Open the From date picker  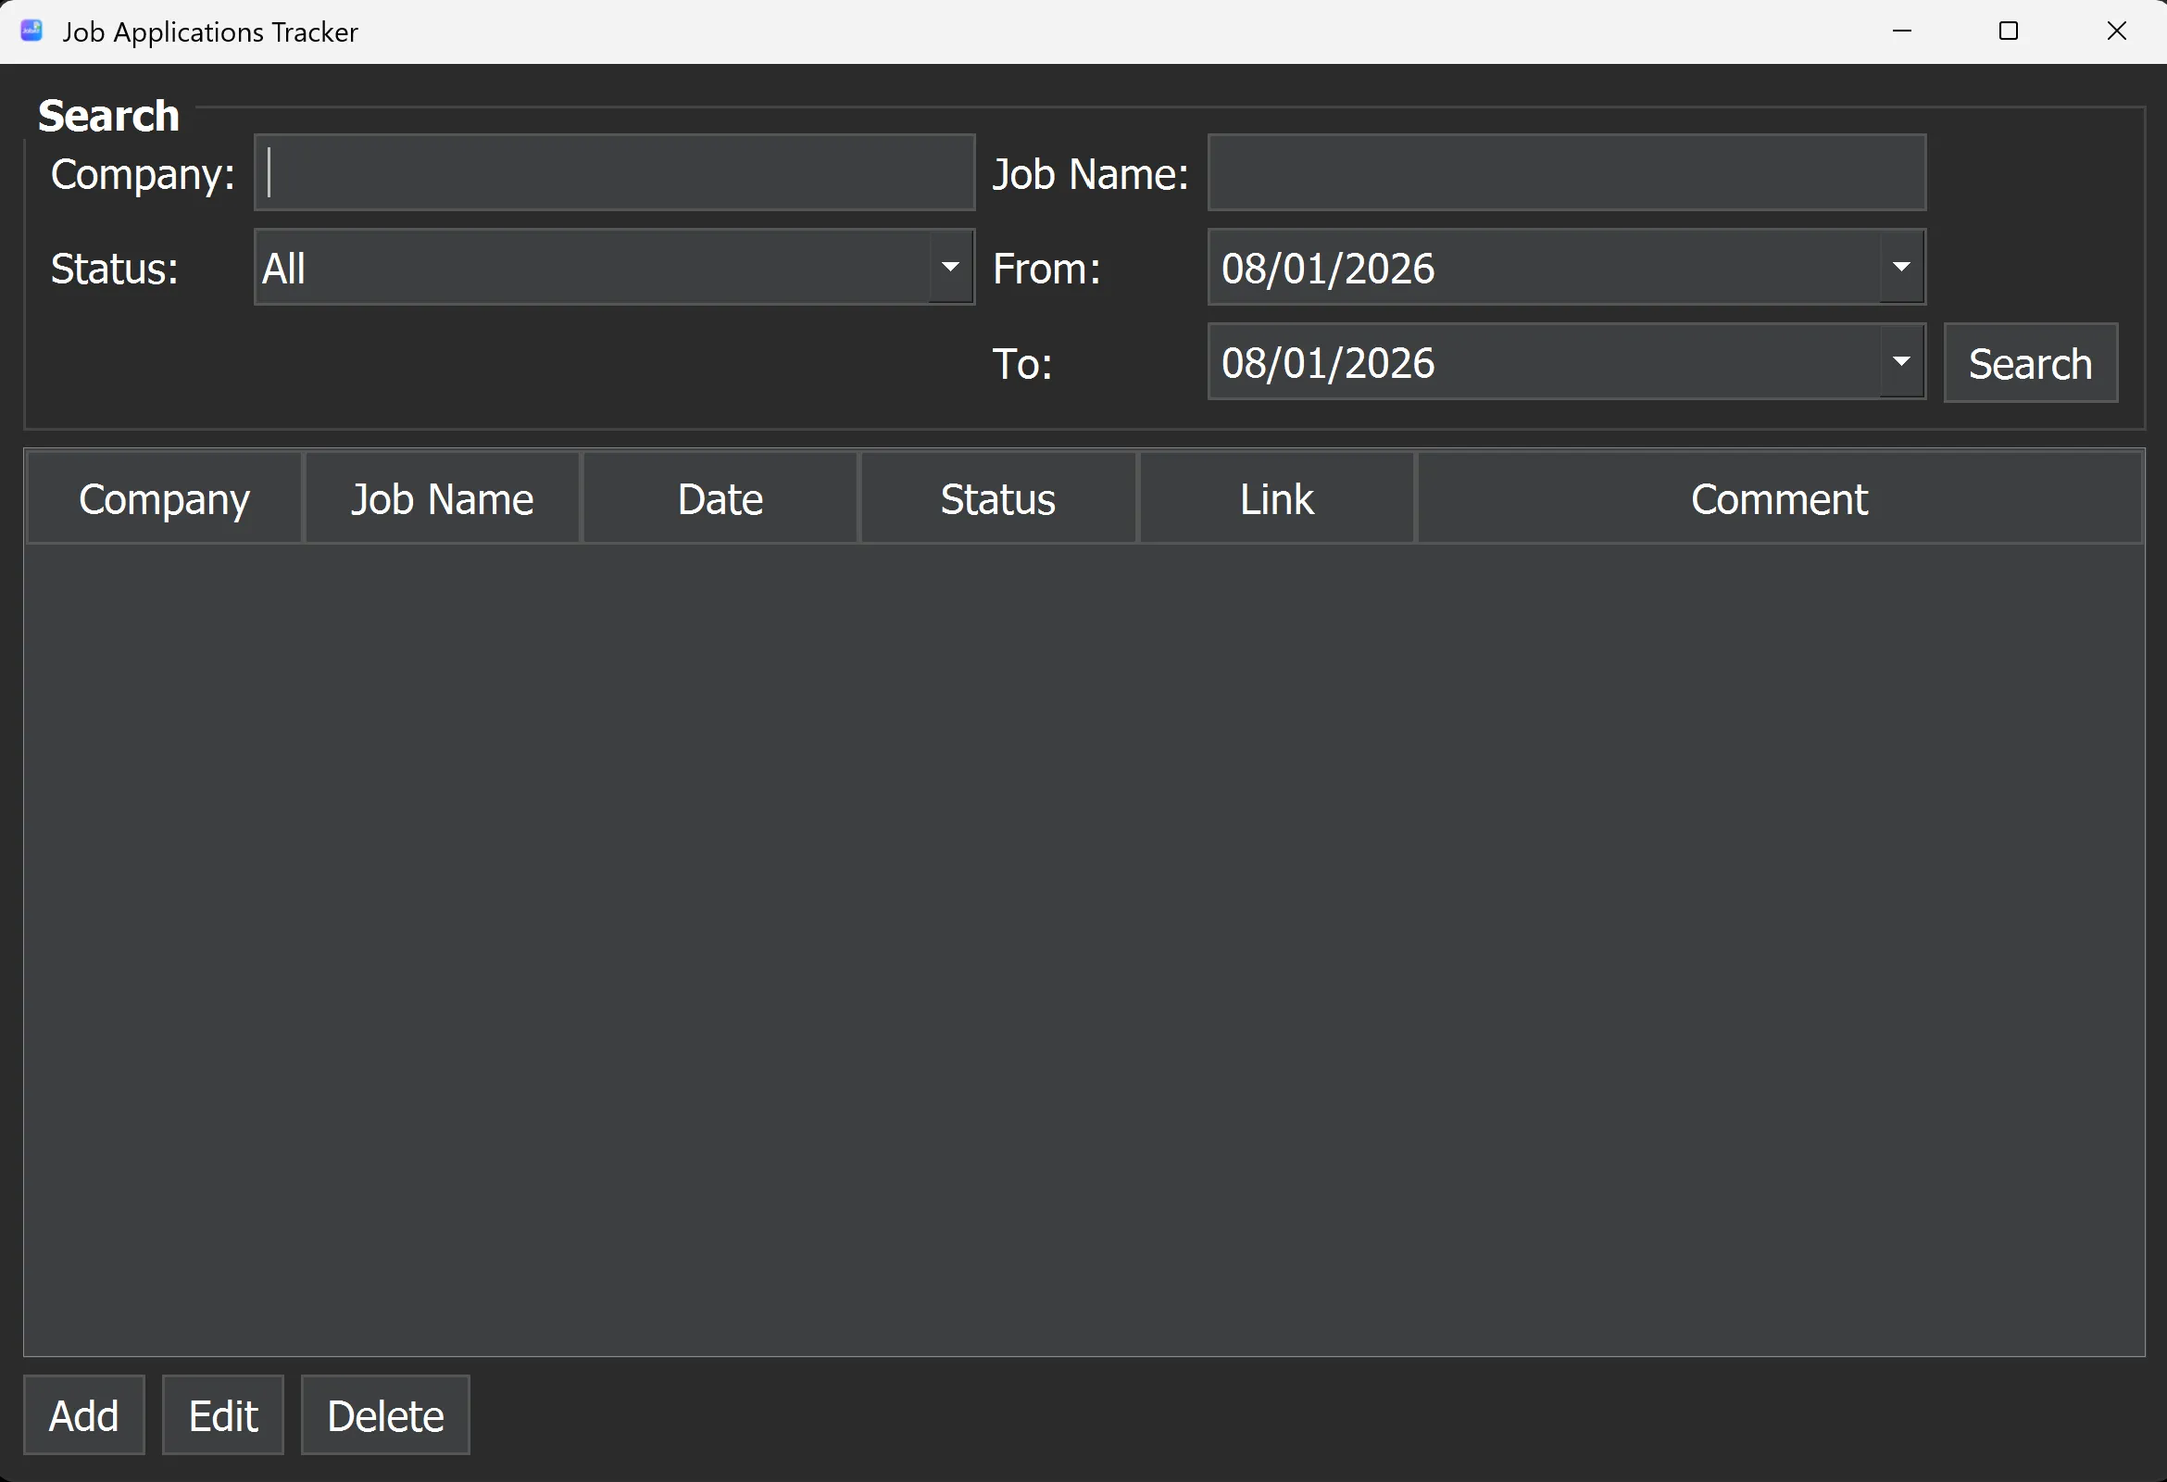tap(1901, 268)
